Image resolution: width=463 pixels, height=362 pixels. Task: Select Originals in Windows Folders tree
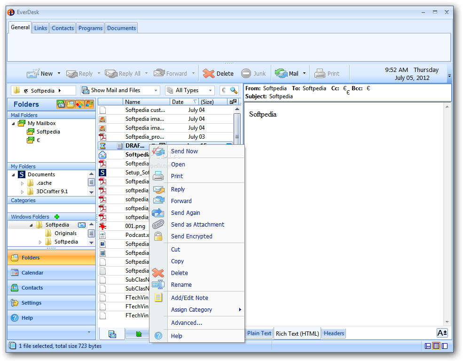pyautogui.click(x=65, y=233)
